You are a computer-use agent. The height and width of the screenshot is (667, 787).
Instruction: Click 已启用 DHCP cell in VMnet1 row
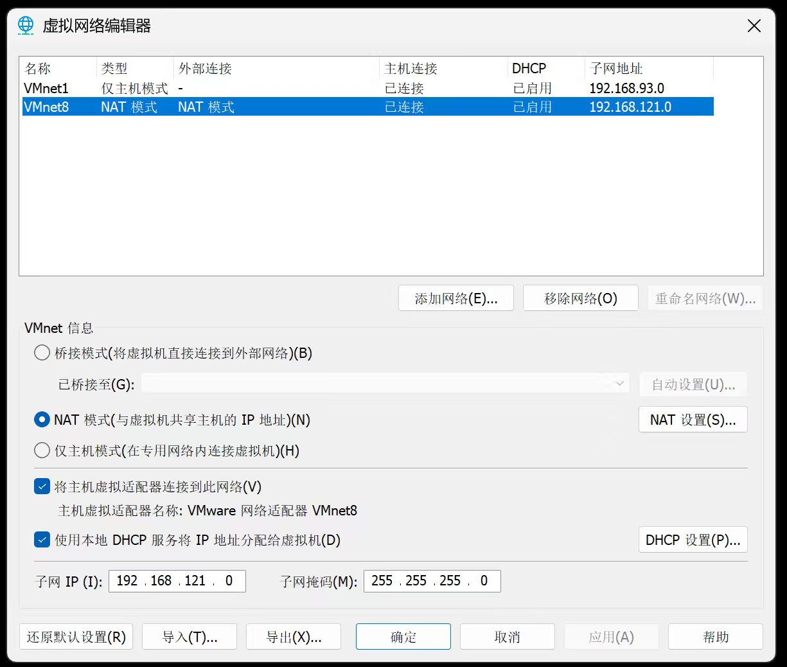(x=533, y=88)
